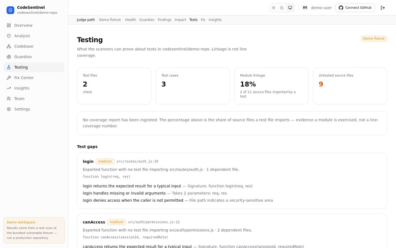Image resolution: width=396 pixels, height=248 pixels.
Task: Navigate to Fix Center
Action: (x=34, y=78)
